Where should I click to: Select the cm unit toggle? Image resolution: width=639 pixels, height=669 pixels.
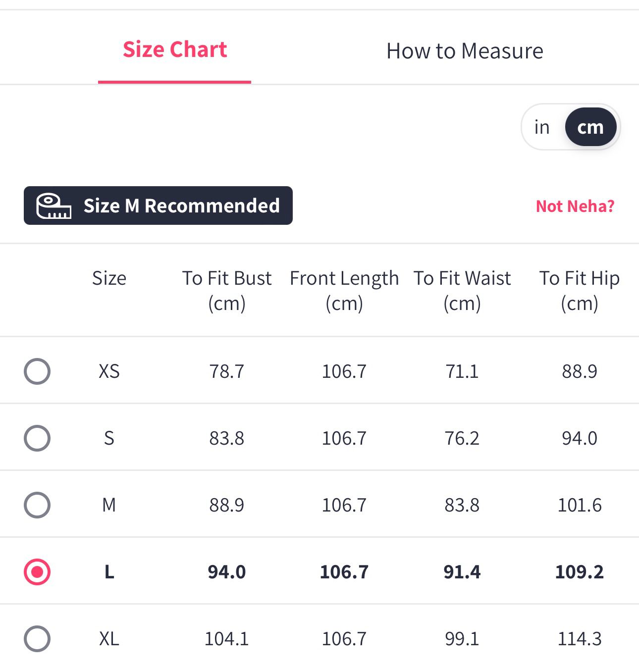coord(590,127)
